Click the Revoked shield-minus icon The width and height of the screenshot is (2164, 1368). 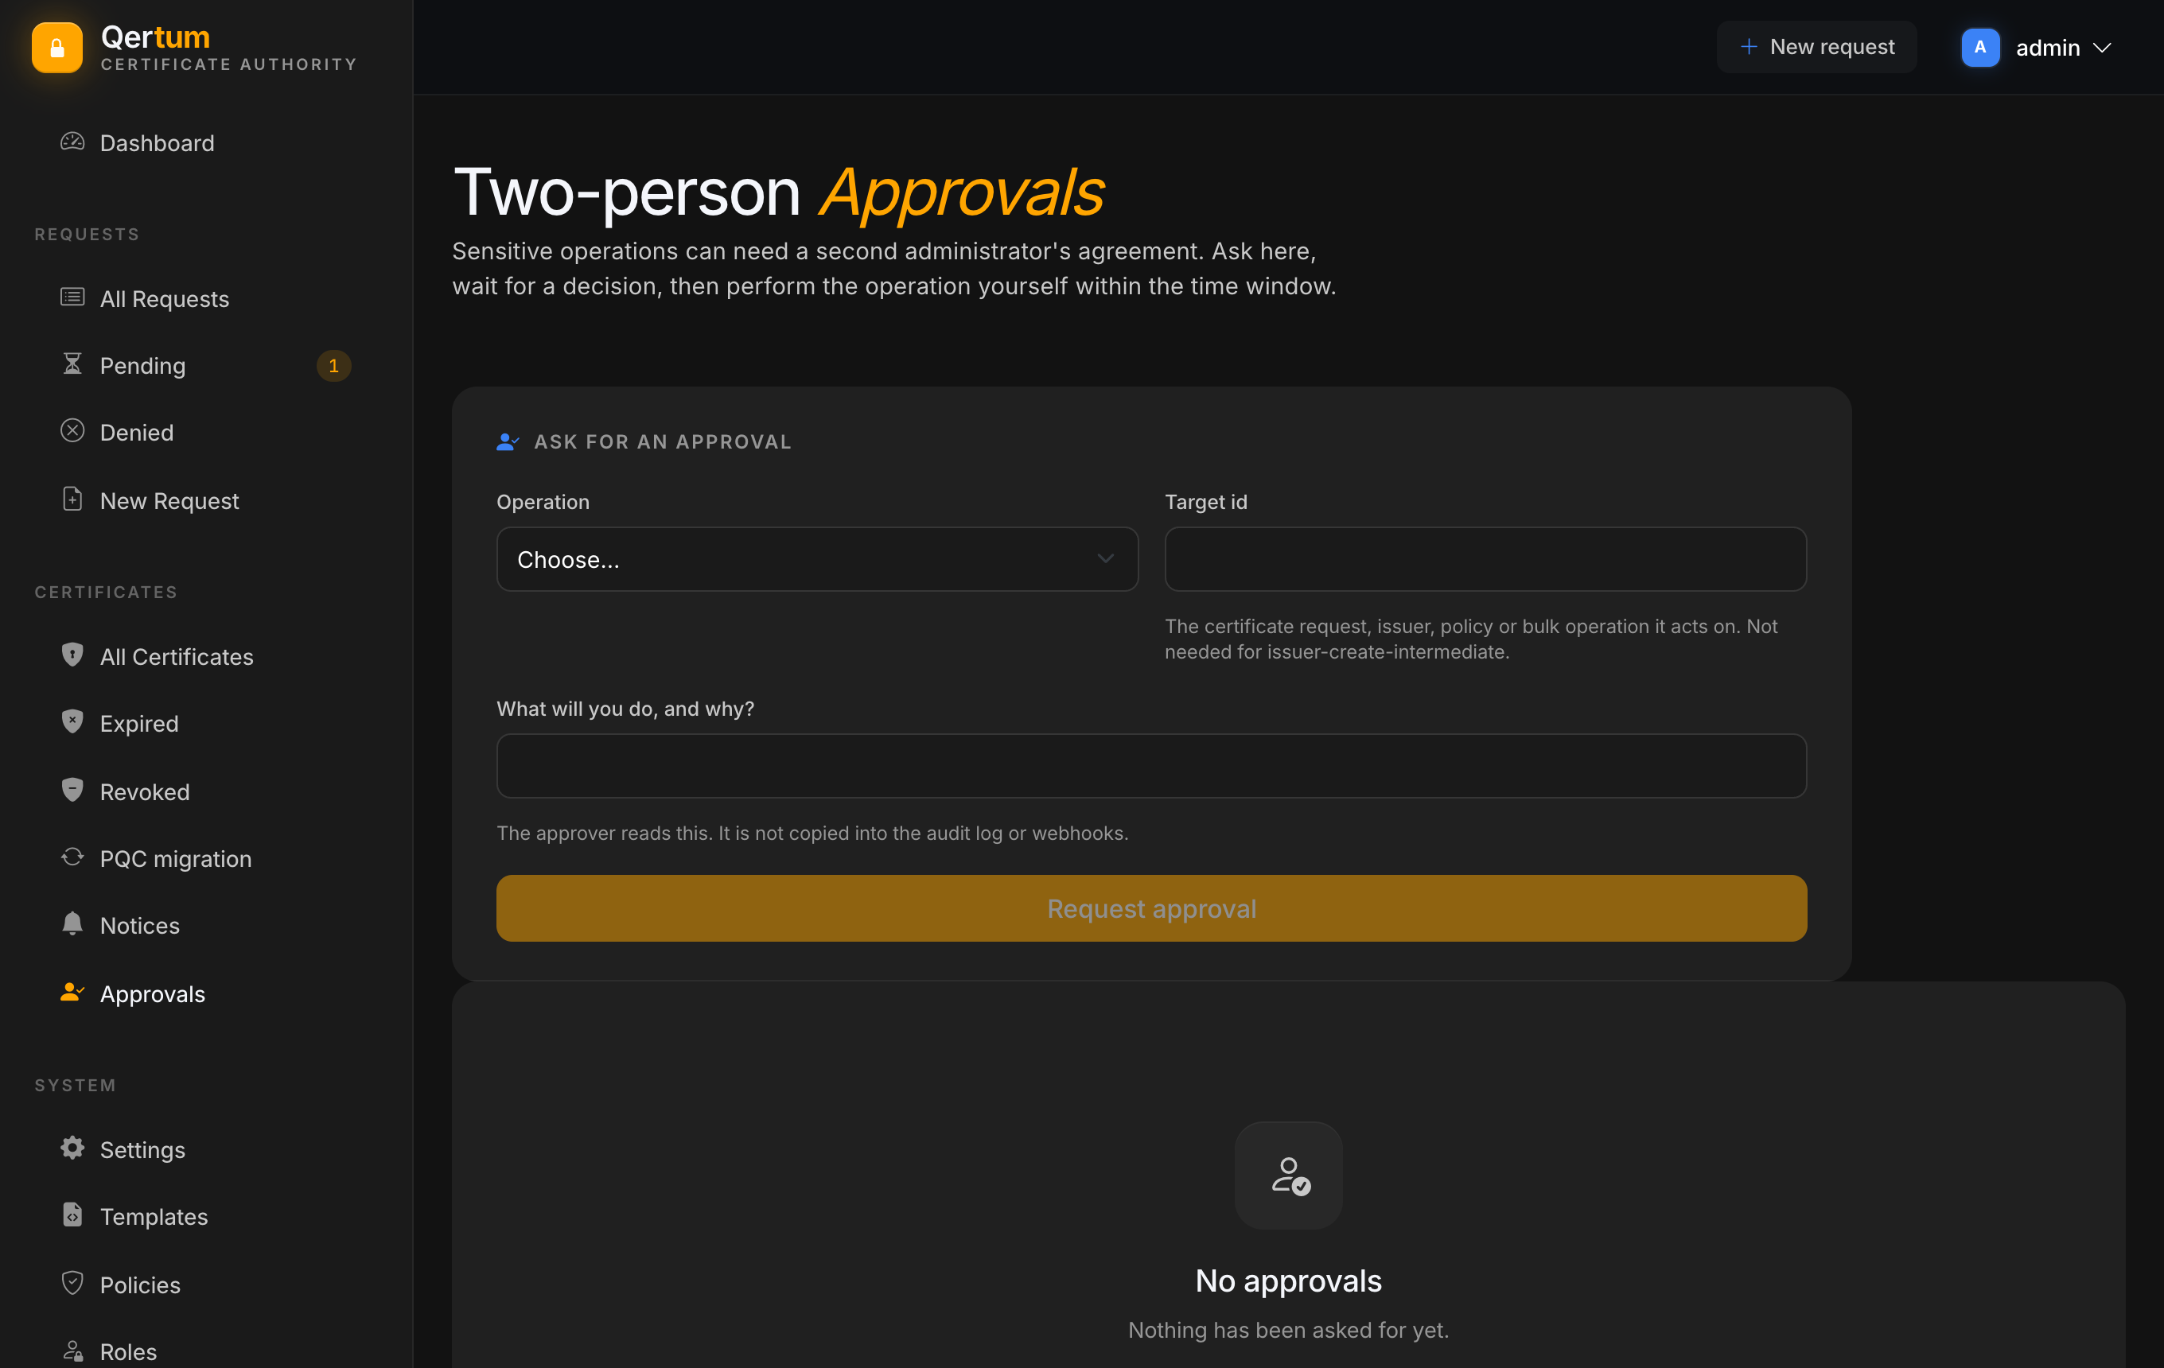(x=72, y=791)
